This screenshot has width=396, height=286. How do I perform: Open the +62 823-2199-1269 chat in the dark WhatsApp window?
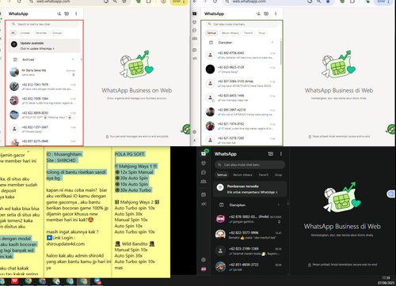249,251
